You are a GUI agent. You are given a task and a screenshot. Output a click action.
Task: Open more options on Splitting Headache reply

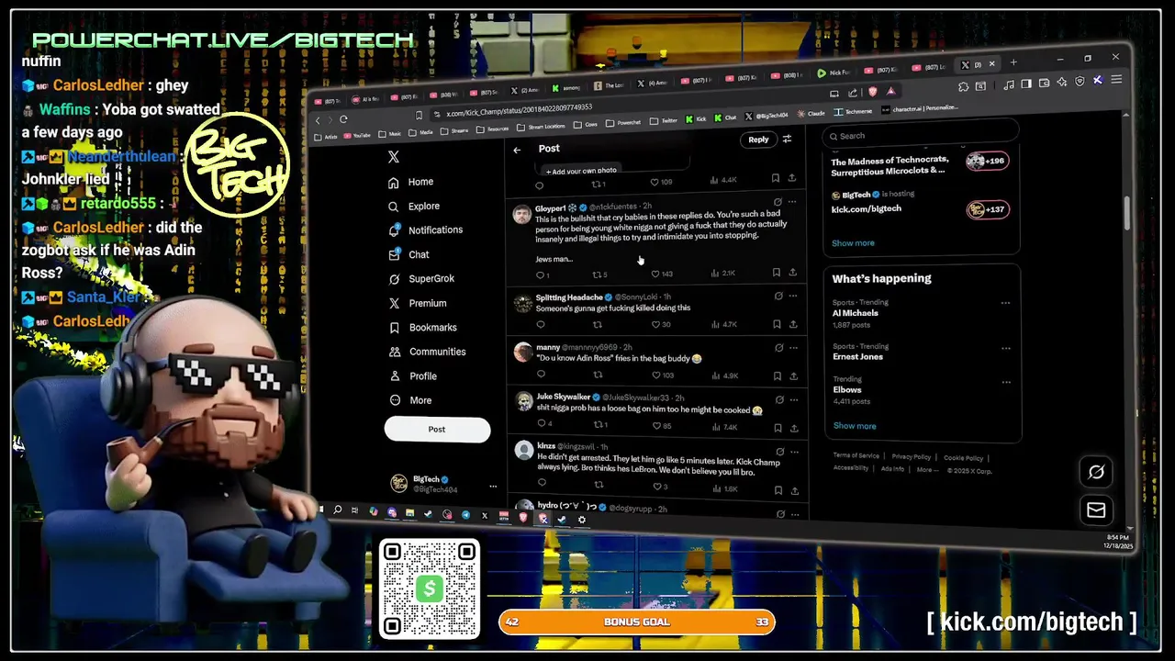click(x=793, y=296)
